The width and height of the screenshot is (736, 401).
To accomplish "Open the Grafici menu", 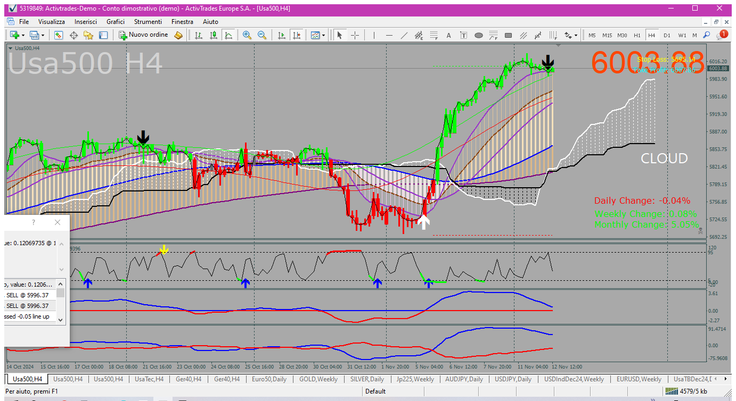I will (x=116, y=22).
